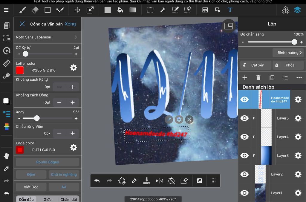The width and height of the screenshot is (306, 202).
Task: Click the Round Edges button
Action: click(x=48, y=162)
